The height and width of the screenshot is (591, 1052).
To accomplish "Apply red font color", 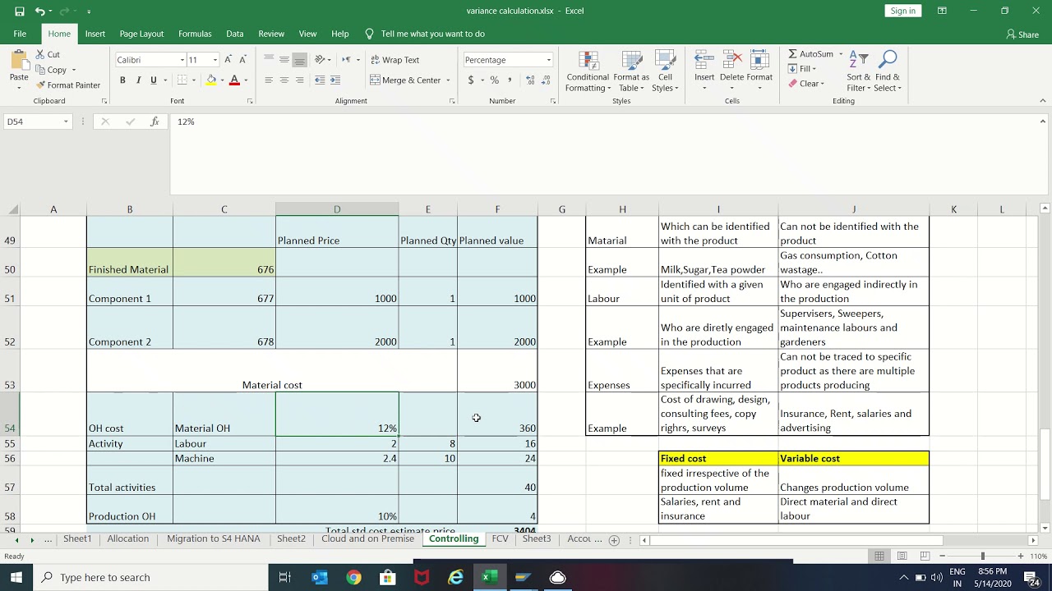I will (234, 80).
